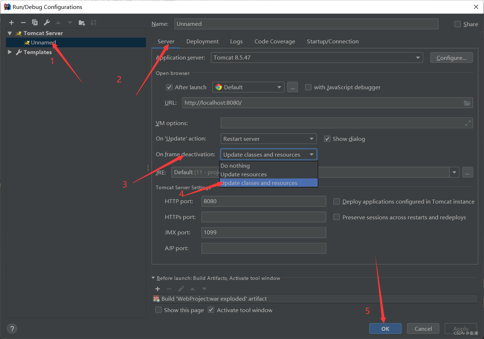The width and height of the screenshot is (484, 339).
Task: Click the HTTPs port input field
Action: 264,217
